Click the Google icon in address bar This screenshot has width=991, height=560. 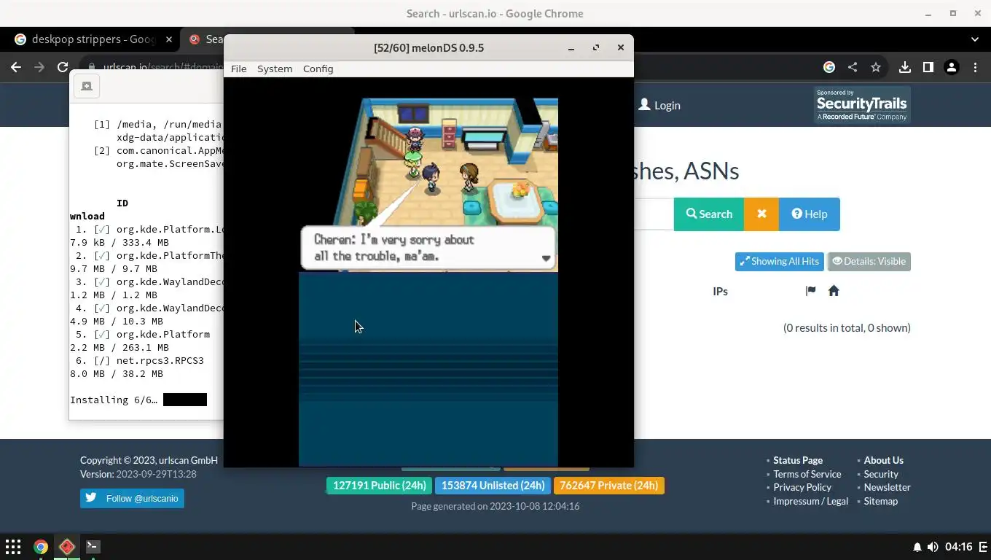pos(829,67)
